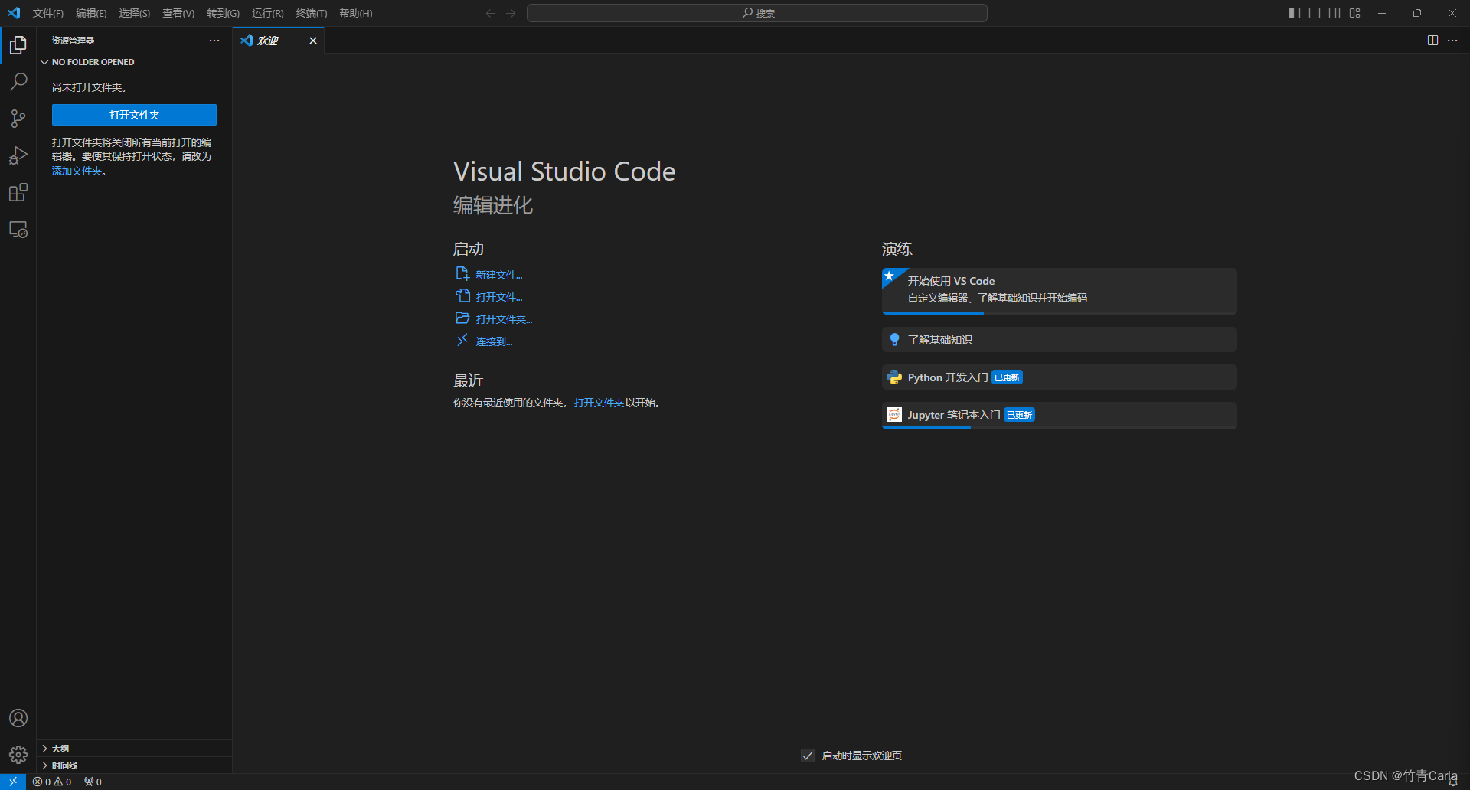
Task: Expand the 时间线 timeline section
Action: (x=134, y=766)
